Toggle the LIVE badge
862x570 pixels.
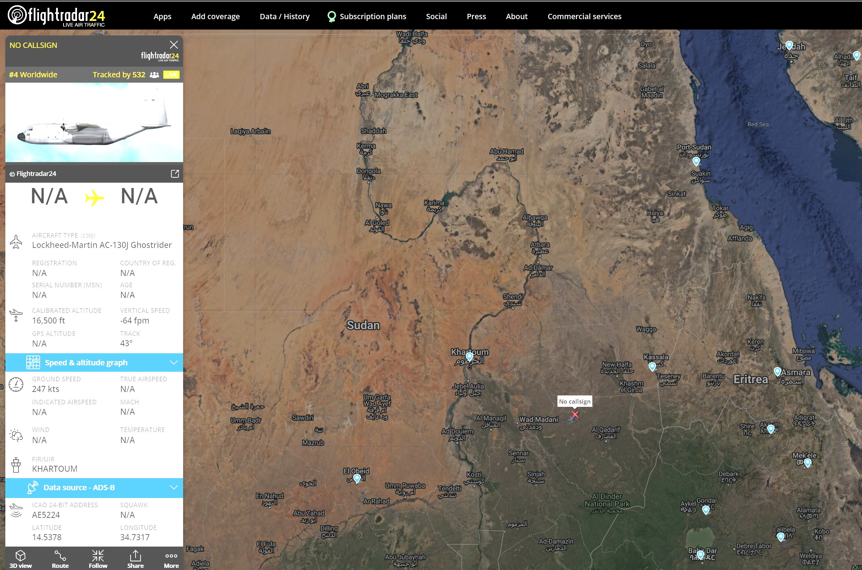pos(171,75)
